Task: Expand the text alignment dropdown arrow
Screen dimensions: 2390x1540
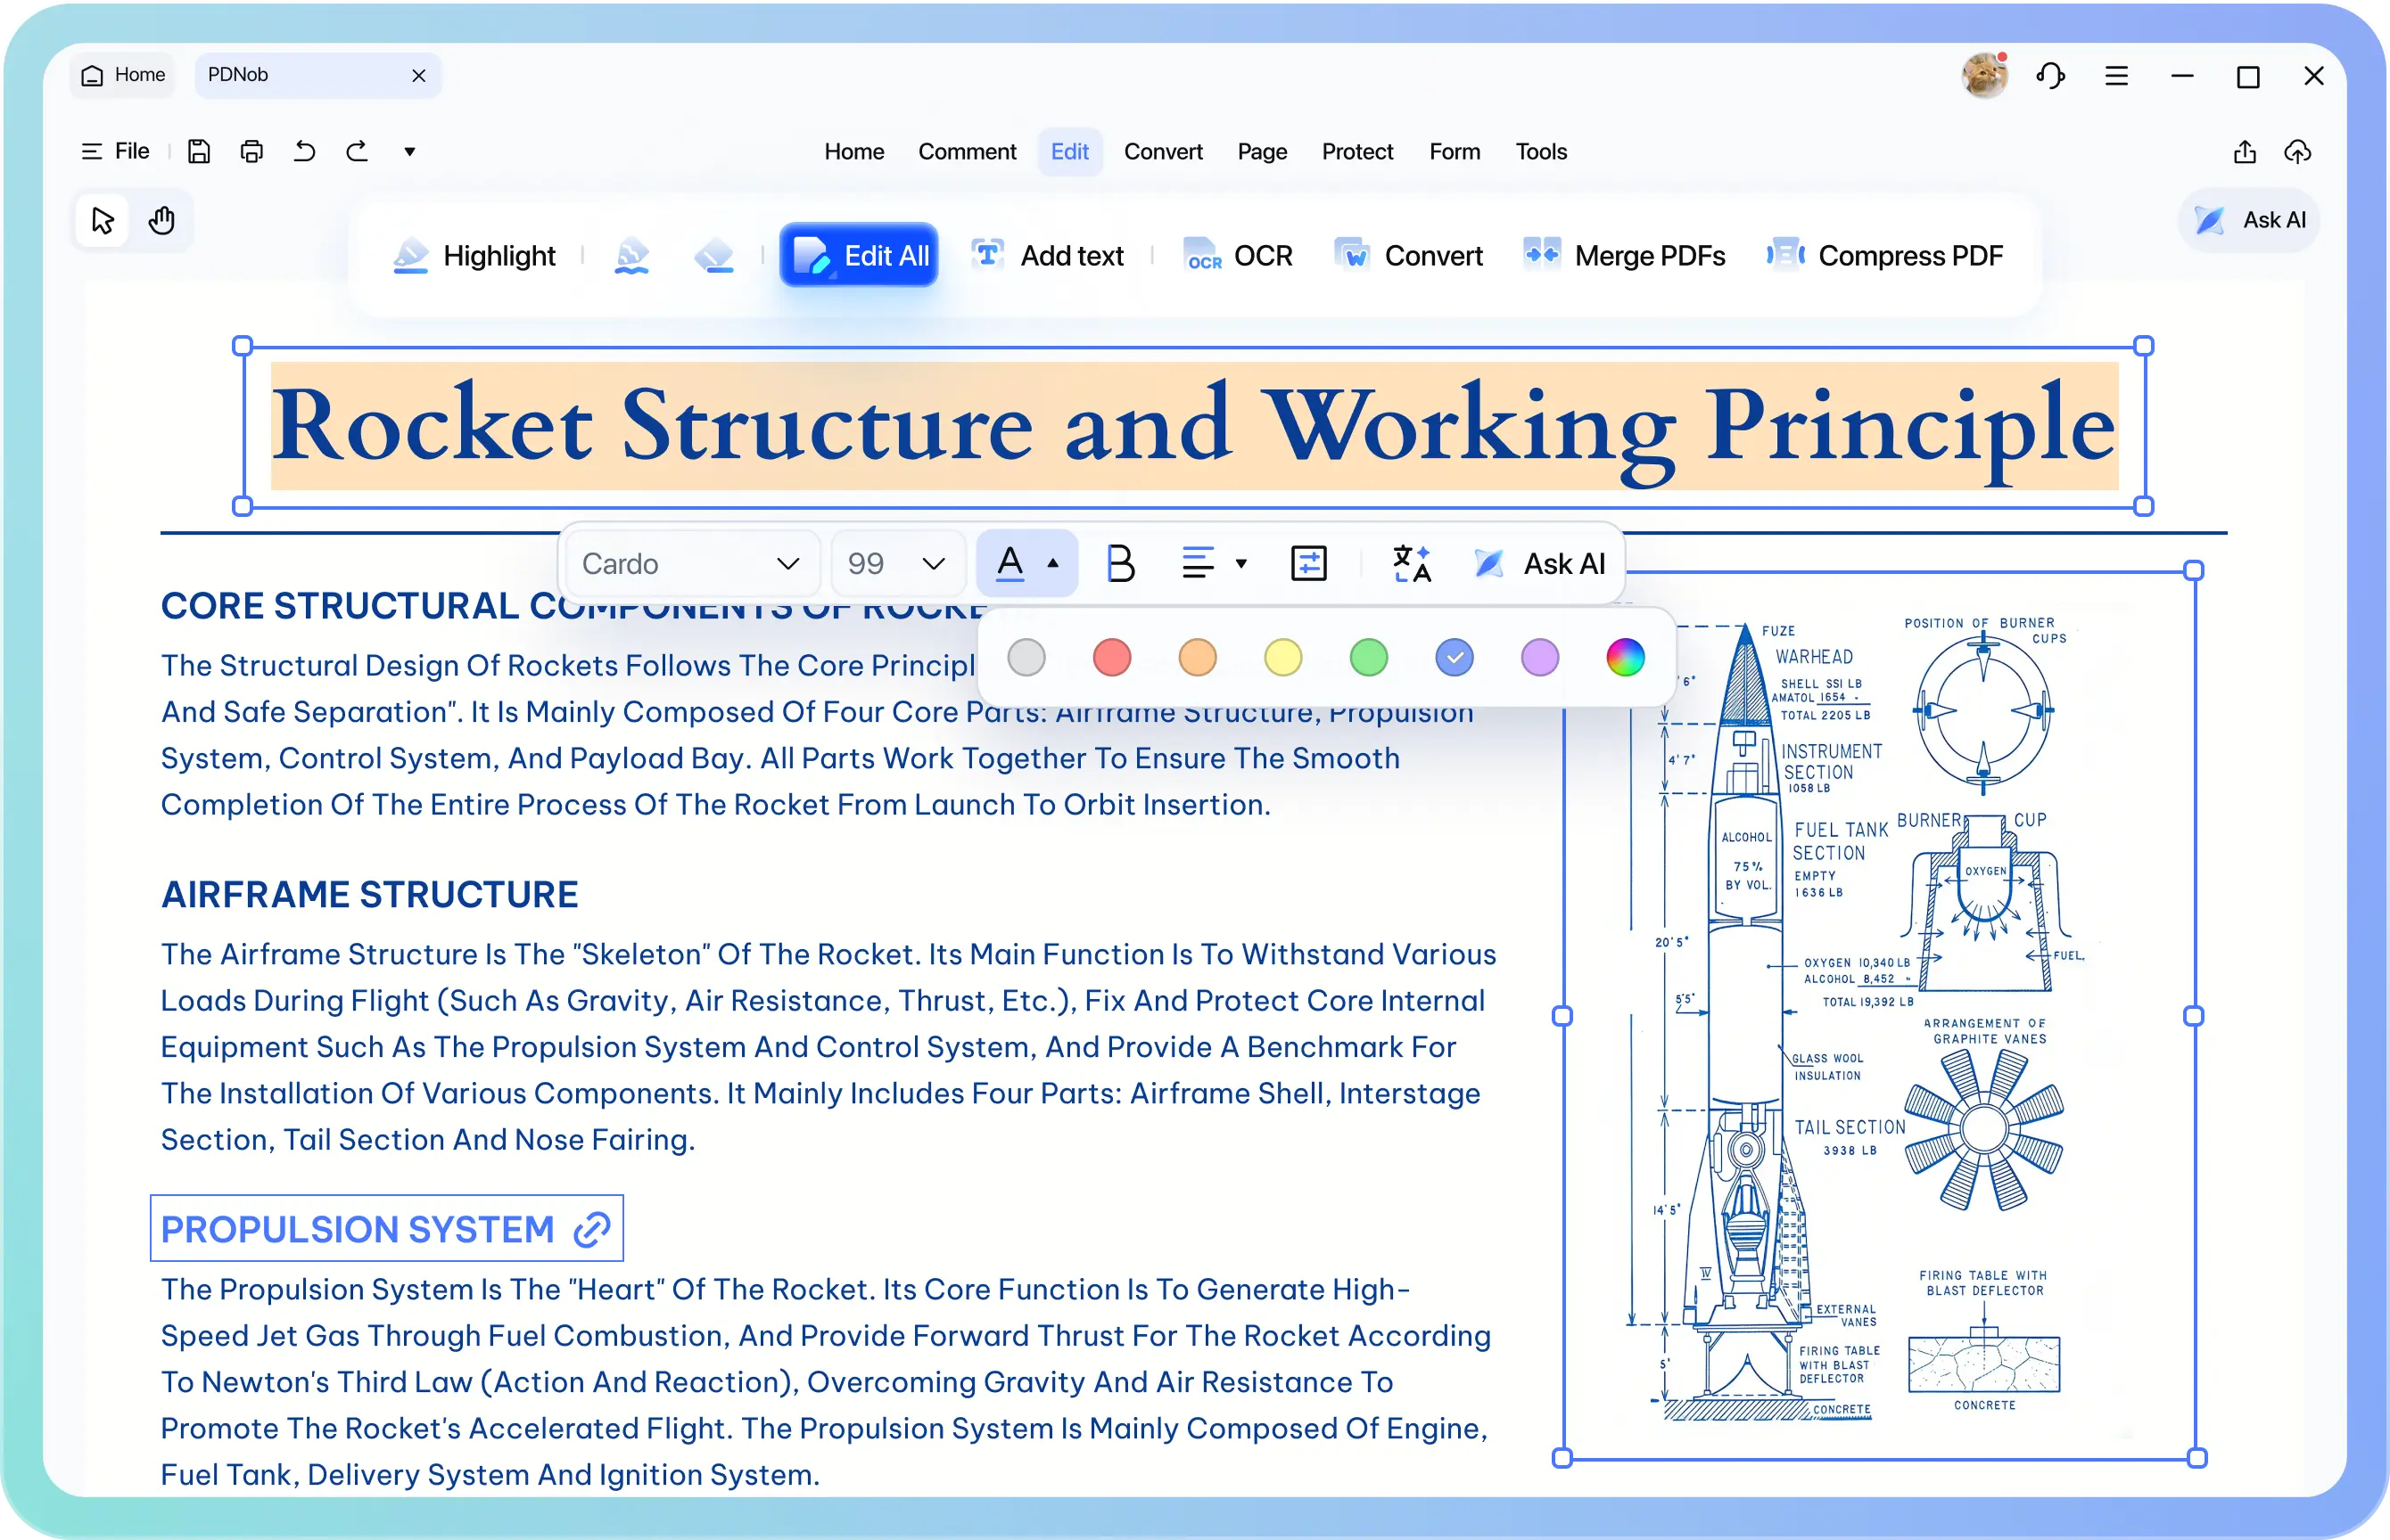Action: [x=1241, y=564]
